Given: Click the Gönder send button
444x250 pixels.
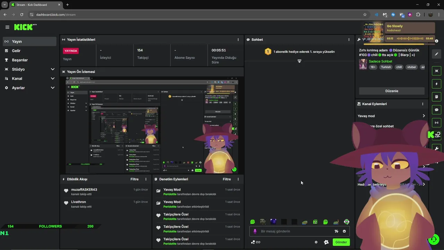Looking at the screenshot, I should click(341, 242).
